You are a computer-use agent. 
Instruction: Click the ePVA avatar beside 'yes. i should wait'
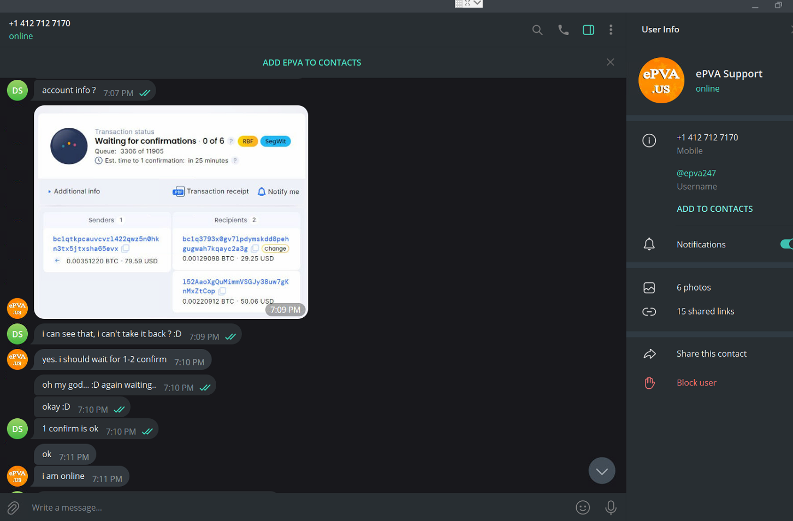[17, 359]
